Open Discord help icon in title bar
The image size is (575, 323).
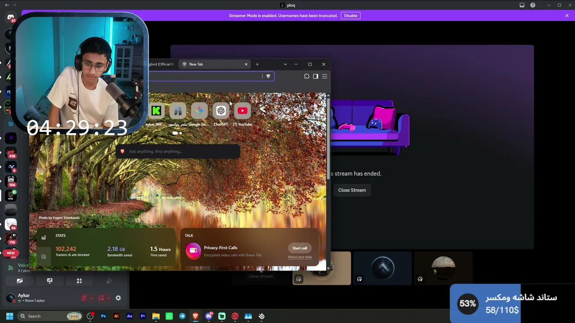click(x=533, y=5)
